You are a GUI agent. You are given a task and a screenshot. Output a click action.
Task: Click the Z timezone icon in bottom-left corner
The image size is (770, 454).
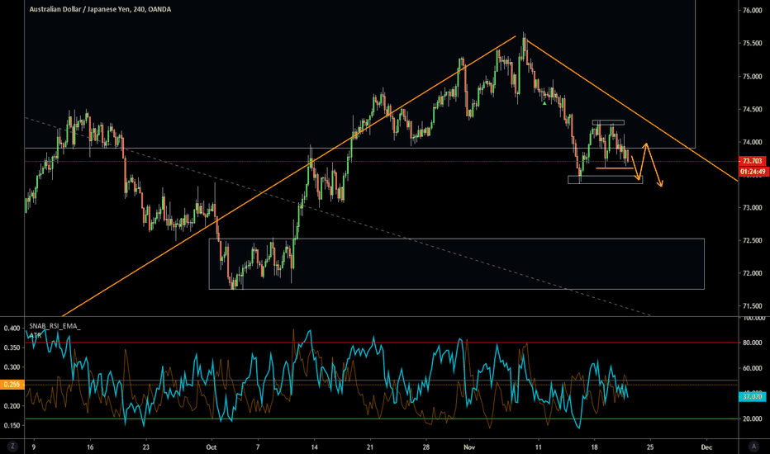coord(12,444)
